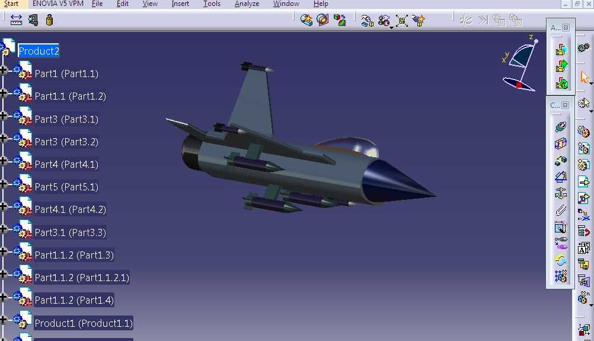This screenshot has width=594, height=341.
Task: Click the Replace Component icon
Action: click(583, 215)
